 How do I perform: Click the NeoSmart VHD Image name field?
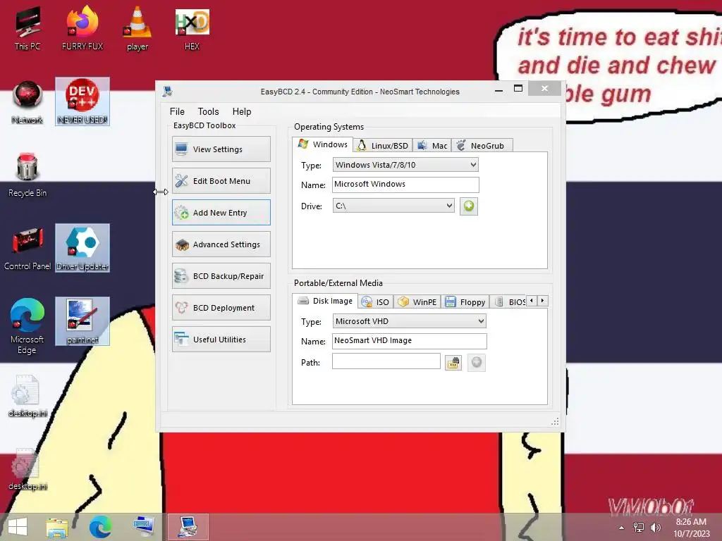pos(410,341)
